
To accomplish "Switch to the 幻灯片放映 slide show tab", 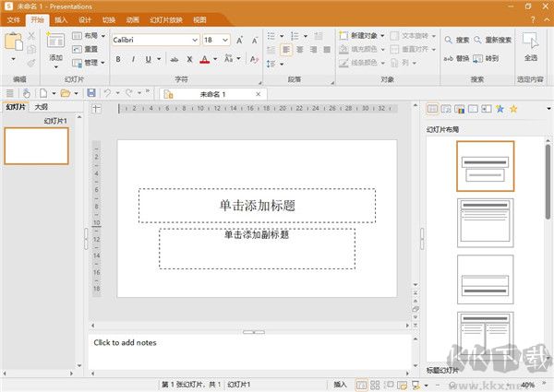I will point(166,19).
